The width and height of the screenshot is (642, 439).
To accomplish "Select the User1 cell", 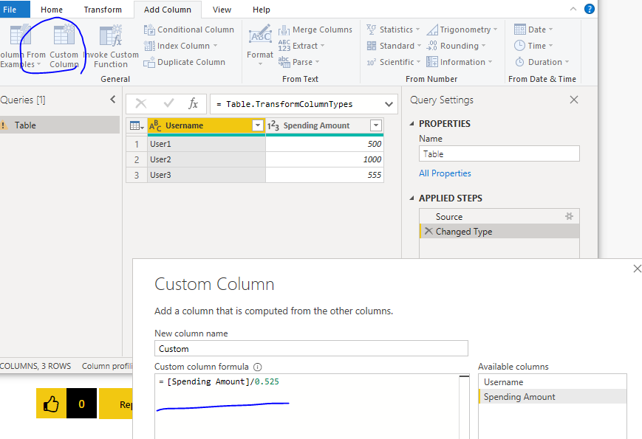I will click(x=206, y=144).
